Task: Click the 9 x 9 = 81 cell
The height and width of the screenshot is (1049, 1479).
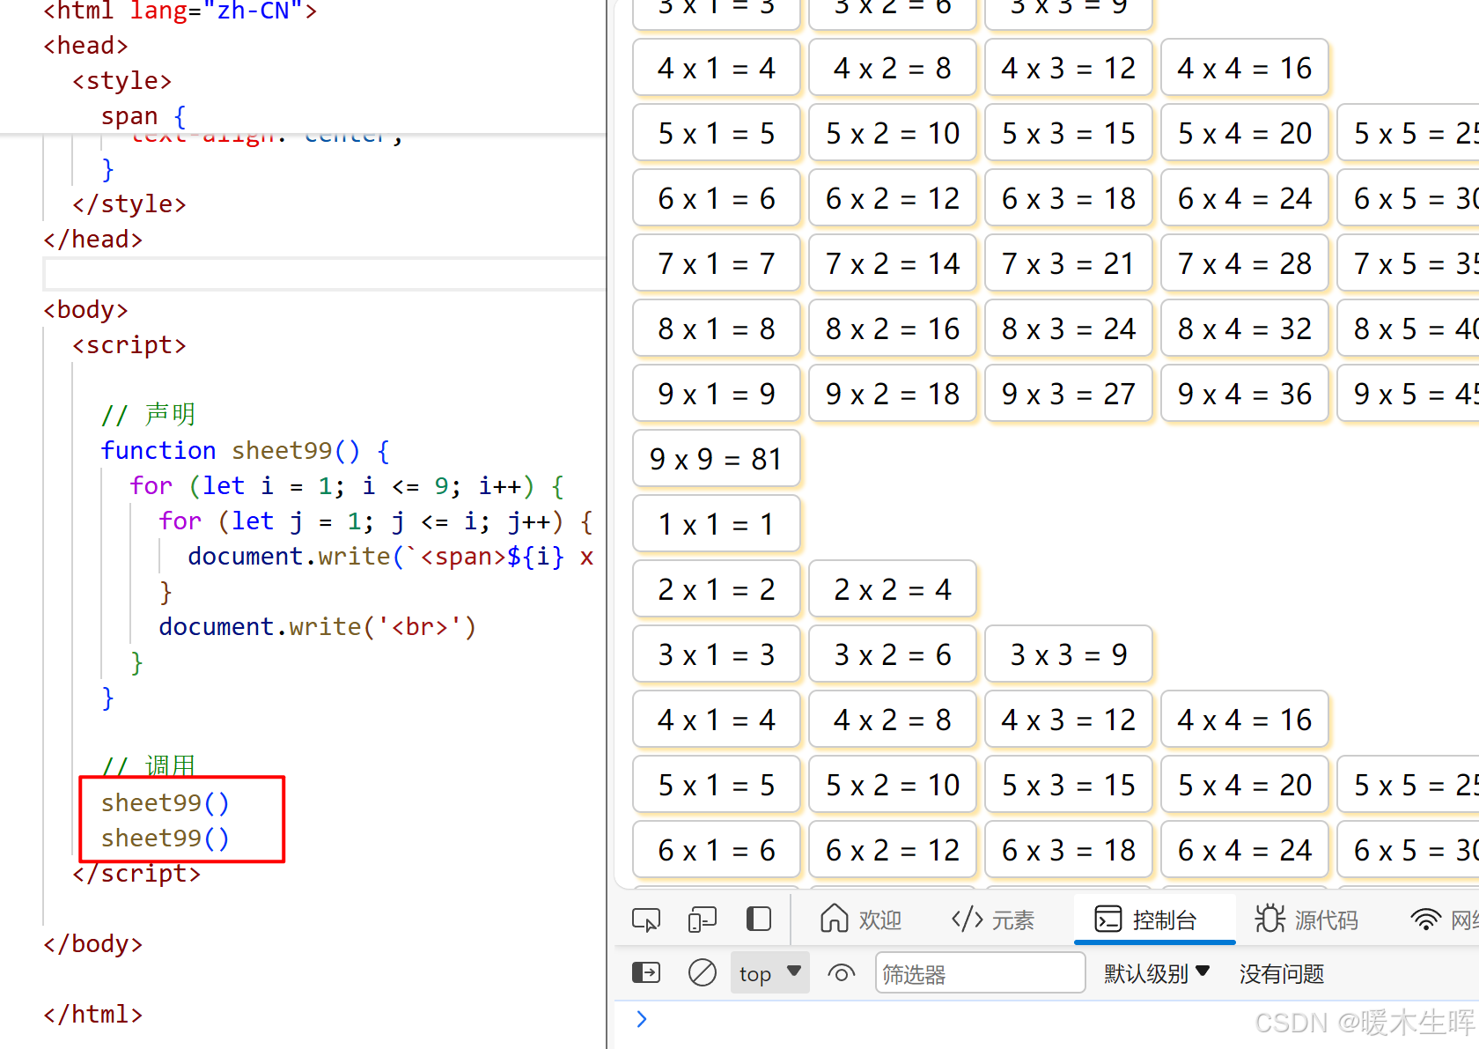Action: point(717,459)
